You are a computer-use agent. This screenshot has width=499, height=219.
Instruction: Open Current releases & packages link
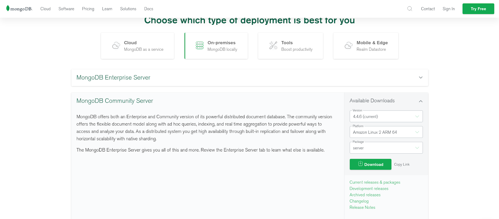pos(375,182)
